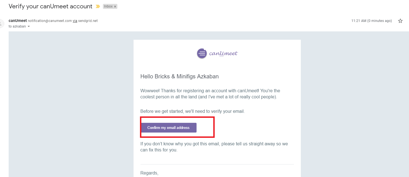Viewport: 409px width, 177px height.
Task: Expand recipient details arrow beside "to azkaban"
Action: coord(28,26)
